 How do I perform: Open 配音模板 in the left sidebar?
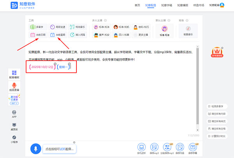[14, 75]
